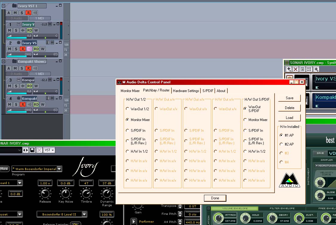Viewport: 336px width, 225px height.
Task: Click the More button in Ivory
Action: (4, 169)
